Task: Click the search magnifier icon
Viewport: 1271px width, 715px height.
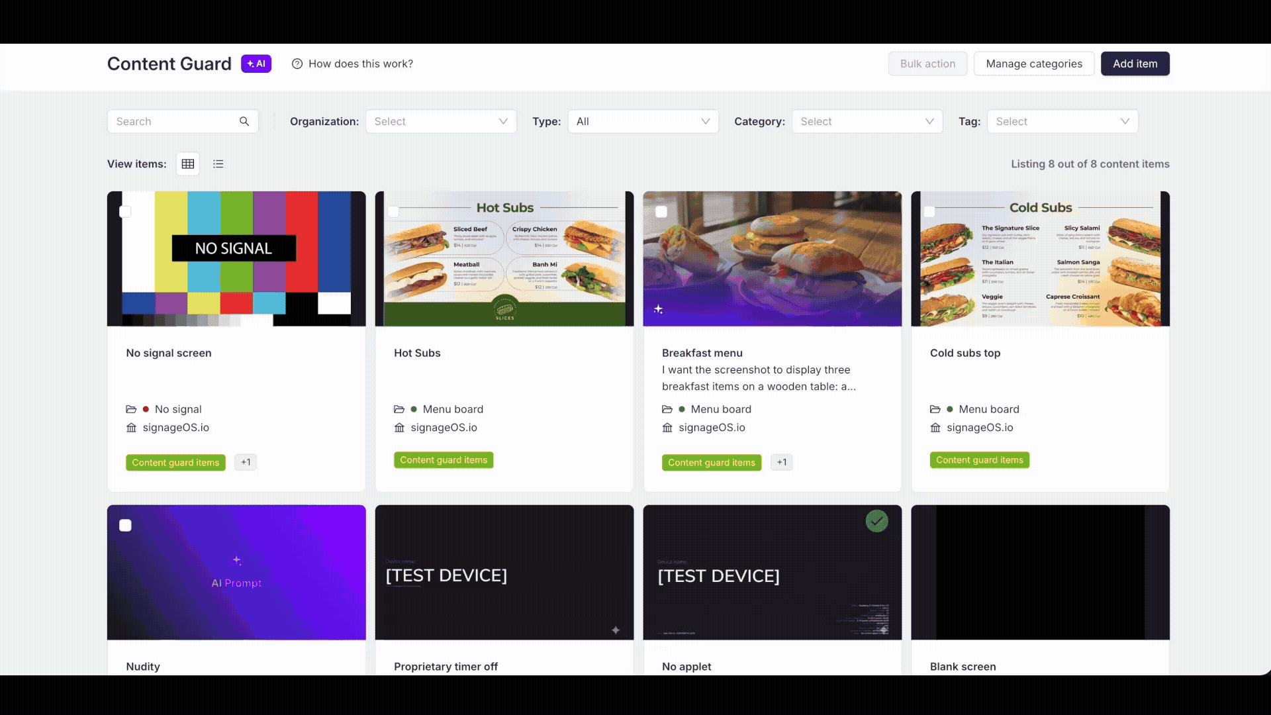Action: pyautogui.click(x=244, y=121)
